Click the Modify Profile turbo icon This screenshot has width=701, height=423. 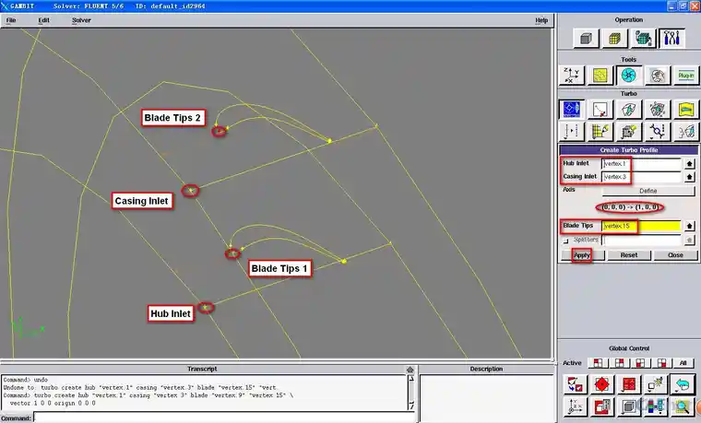(x=600, y=110)
